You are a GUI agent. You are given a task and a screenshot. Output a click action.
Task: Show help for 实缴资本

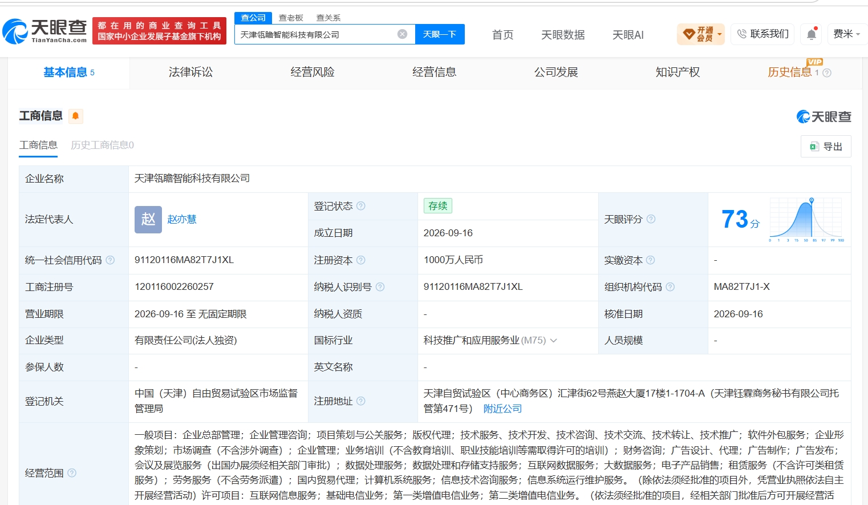650,260
